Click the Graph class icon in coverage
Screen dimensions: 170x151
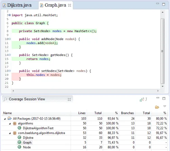pyautogui.click(x=19, y=142)
